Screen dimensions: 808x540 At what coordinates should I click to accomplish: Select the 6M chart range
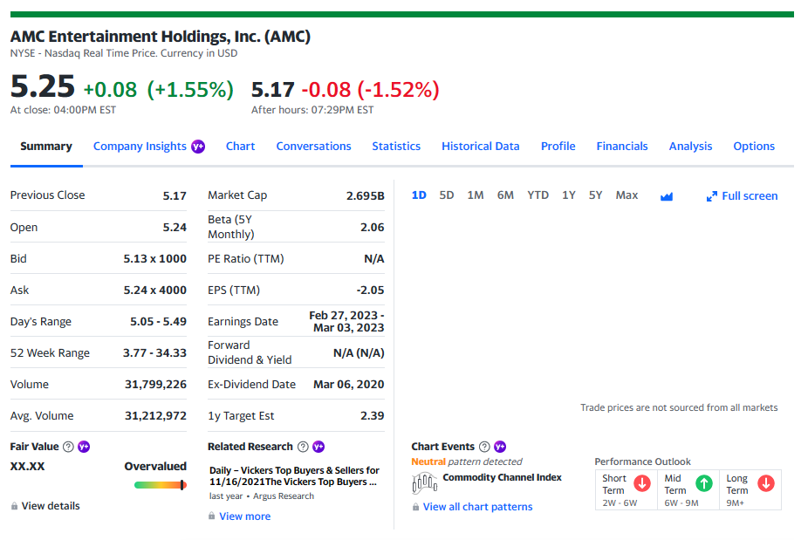pos(505,195)
